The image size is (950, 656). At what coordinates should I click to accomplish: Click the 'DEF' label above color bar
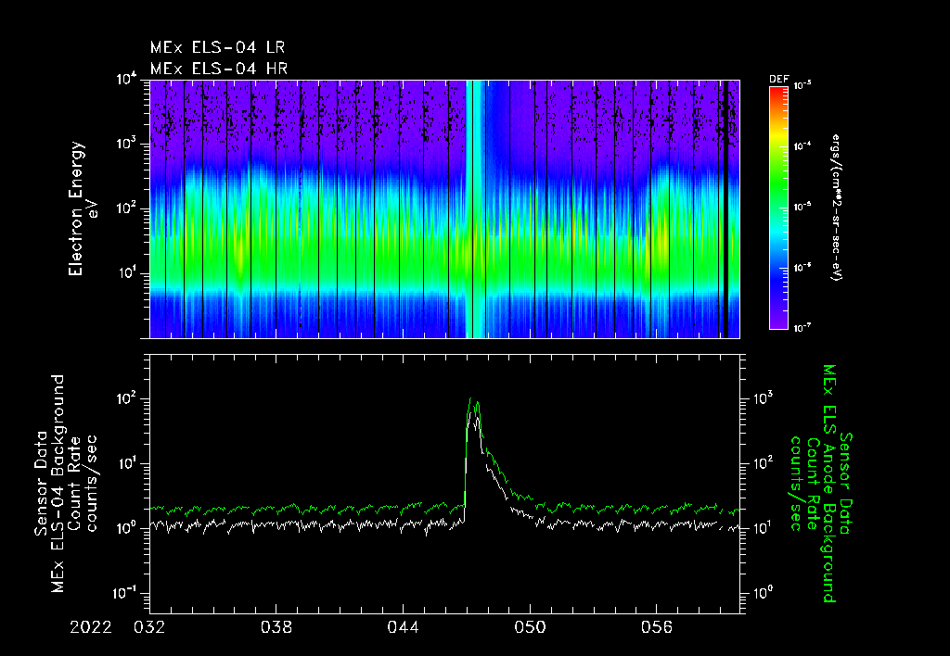[778, 80]
